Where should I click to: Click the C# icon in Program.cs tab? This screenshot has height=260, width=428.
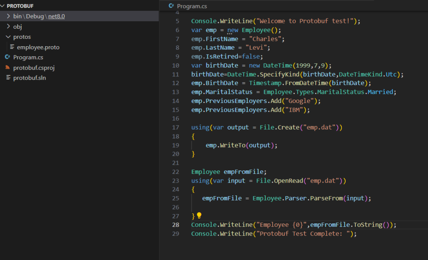[171, 6]
